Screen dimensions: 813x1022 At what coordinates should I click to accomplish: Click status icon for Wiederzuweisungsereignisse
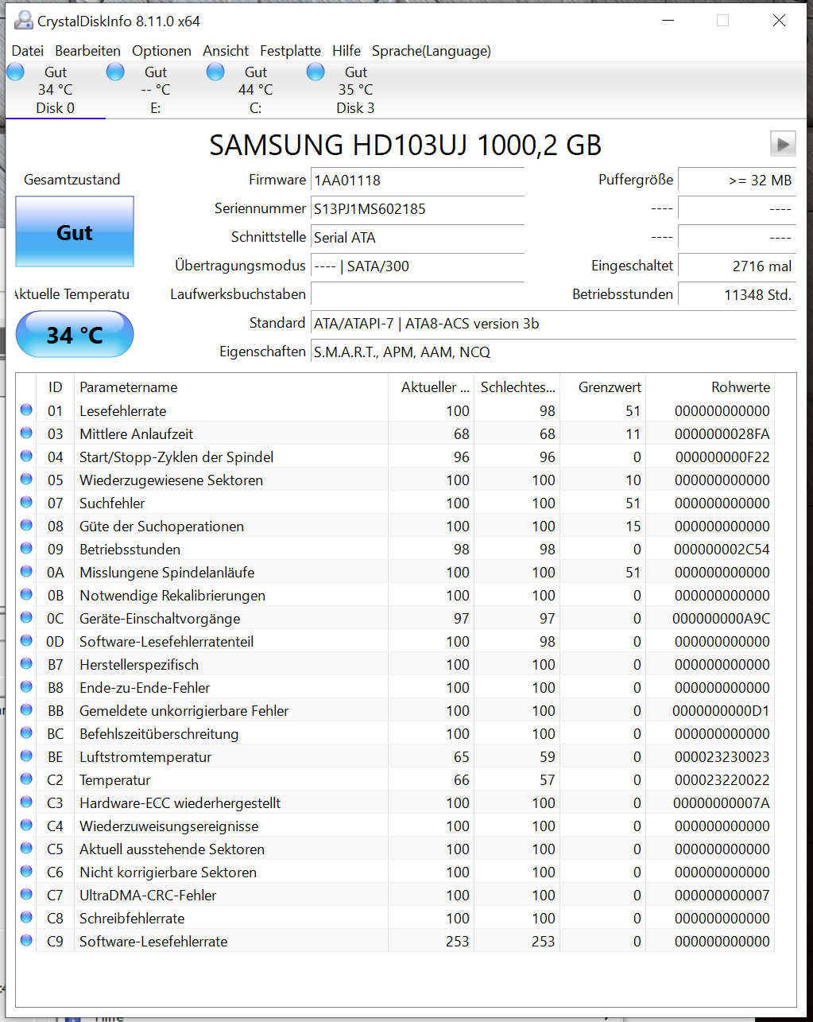point(26,826)
